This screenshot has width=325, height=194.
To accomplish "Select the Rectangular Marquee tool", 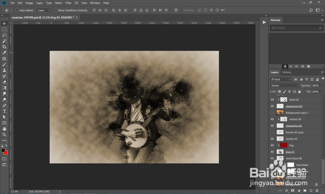I will click(4, 29).
